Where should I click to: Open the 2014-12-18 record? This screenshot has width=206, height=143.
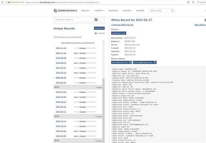(x=61, y=92)
